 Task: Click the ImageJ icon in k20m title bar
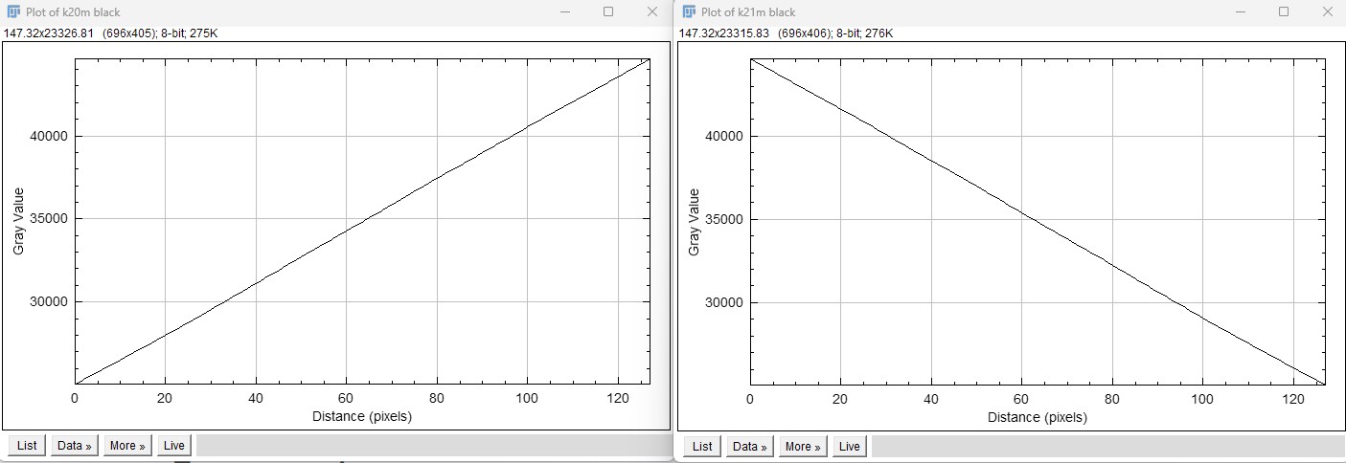15,12
